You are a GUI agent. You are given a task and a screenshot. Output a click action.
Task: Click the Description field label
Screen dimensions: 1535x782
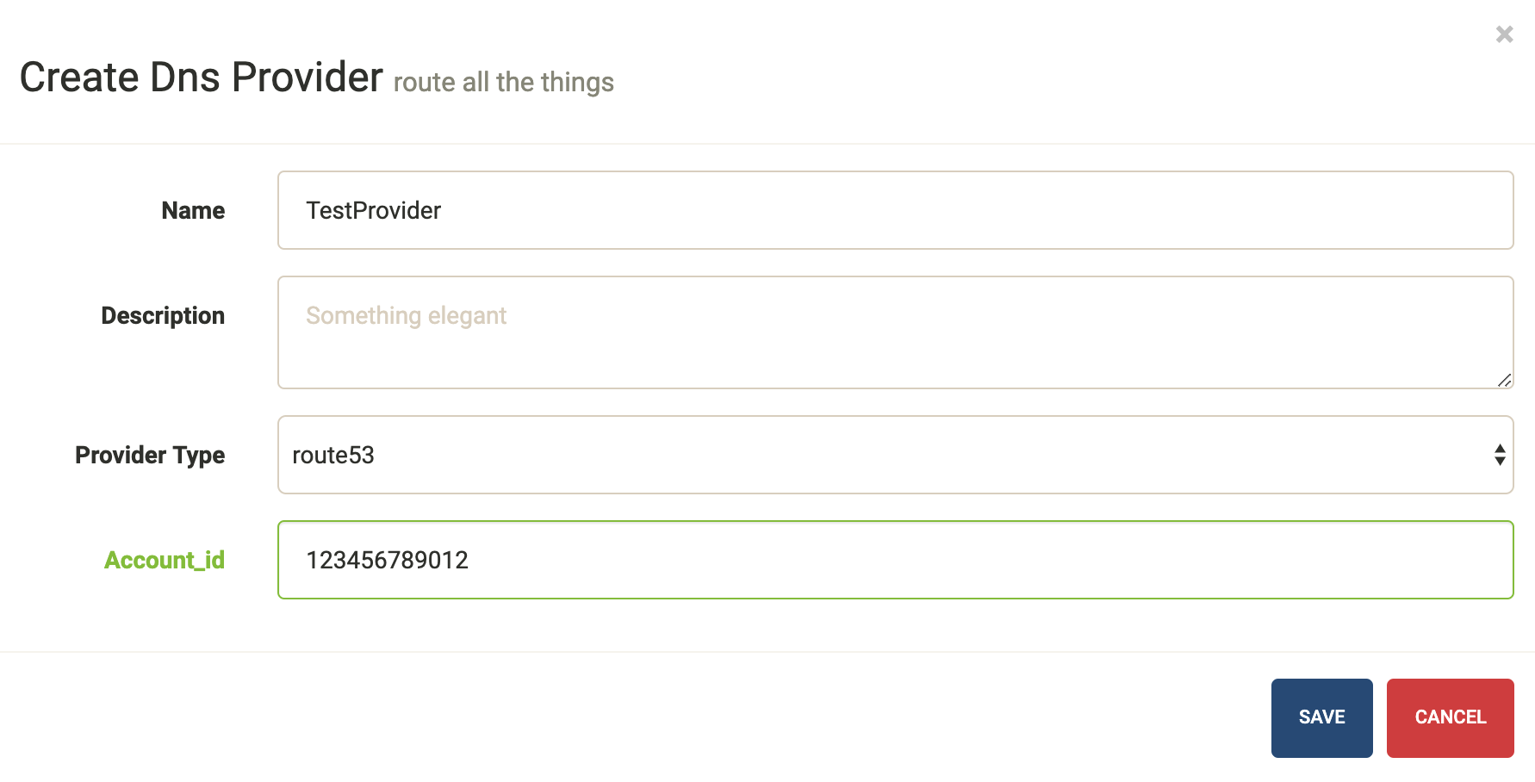click(x=163, y=315)
